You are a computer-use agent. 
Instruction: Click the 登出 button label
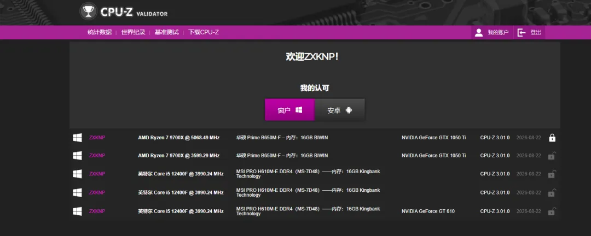[x=536, y=32]
